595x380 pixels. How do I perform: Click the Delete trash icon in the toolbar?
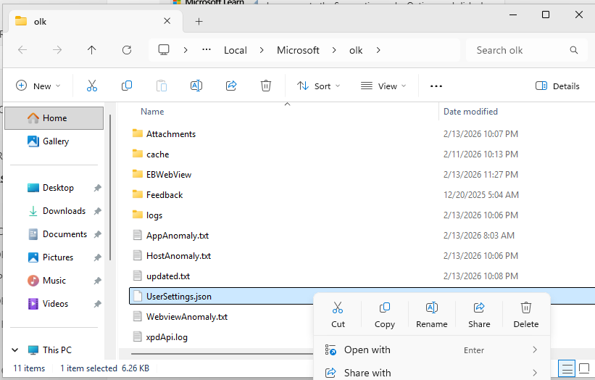(266, 86)
